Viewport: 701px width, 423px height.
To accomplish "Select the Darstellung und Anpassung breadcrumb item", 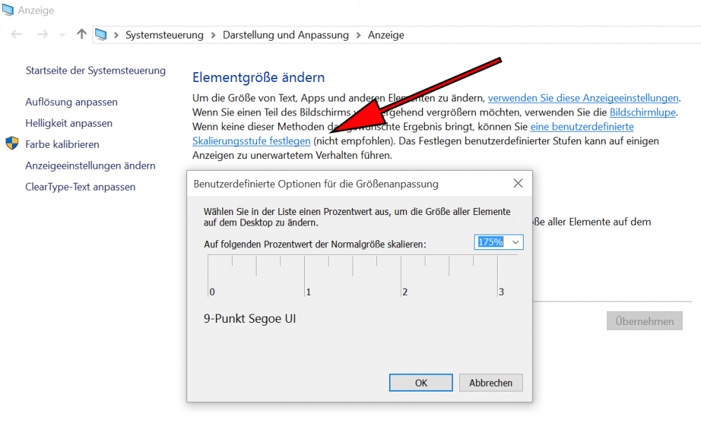I will click(285, 35).
